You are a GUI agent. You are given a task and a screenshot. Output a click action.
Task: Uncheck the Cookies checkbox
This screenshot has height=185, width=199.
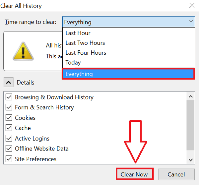pyautogui.click(x=9, y=118)
